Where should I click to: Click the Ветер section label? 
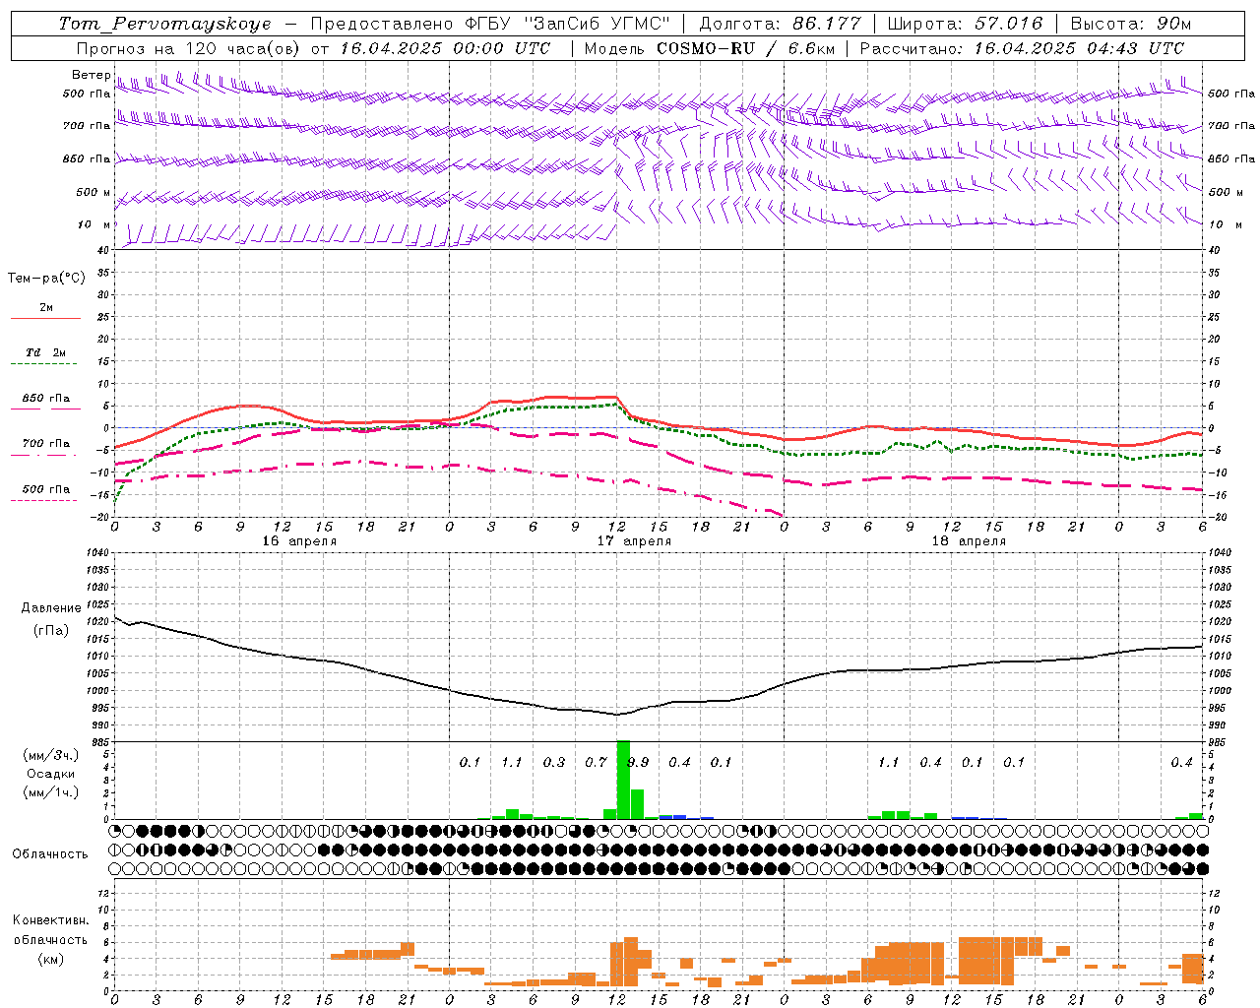[91, 75]
